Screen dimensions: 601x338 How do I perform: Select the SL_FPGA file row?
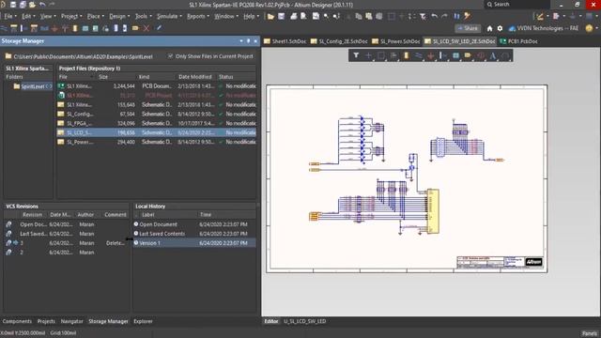[x=157, y=123]
